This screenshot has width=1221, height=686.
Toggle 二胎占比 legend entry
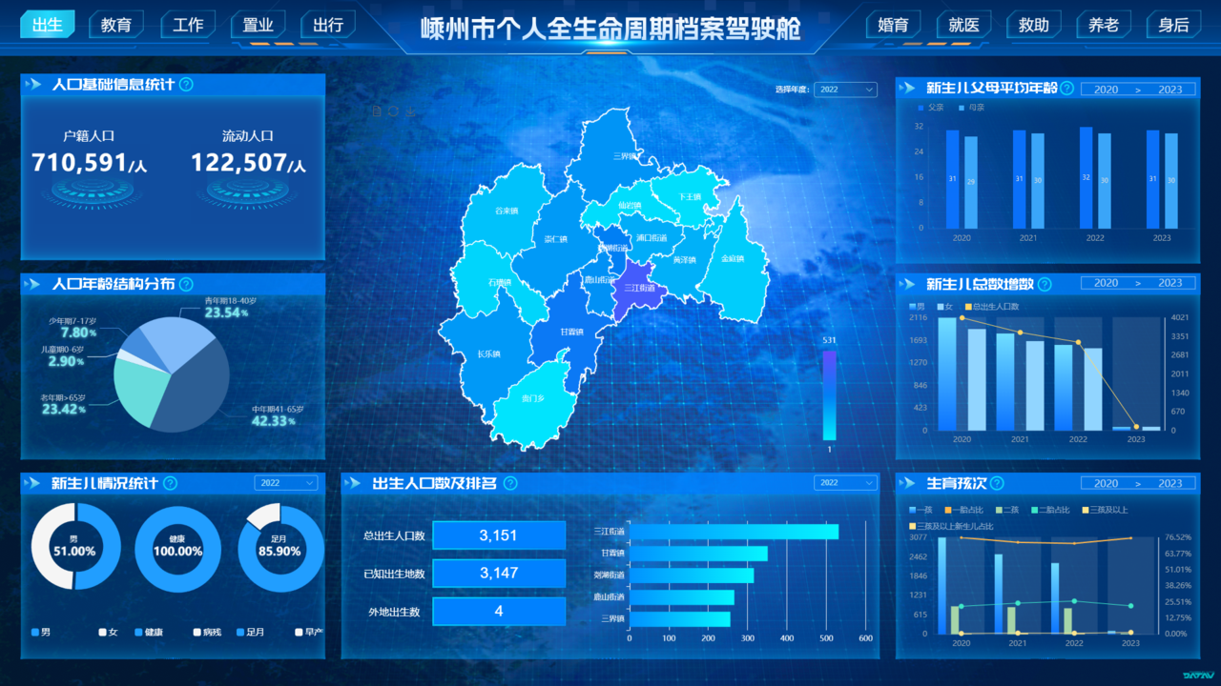[x=1048, y=510]
